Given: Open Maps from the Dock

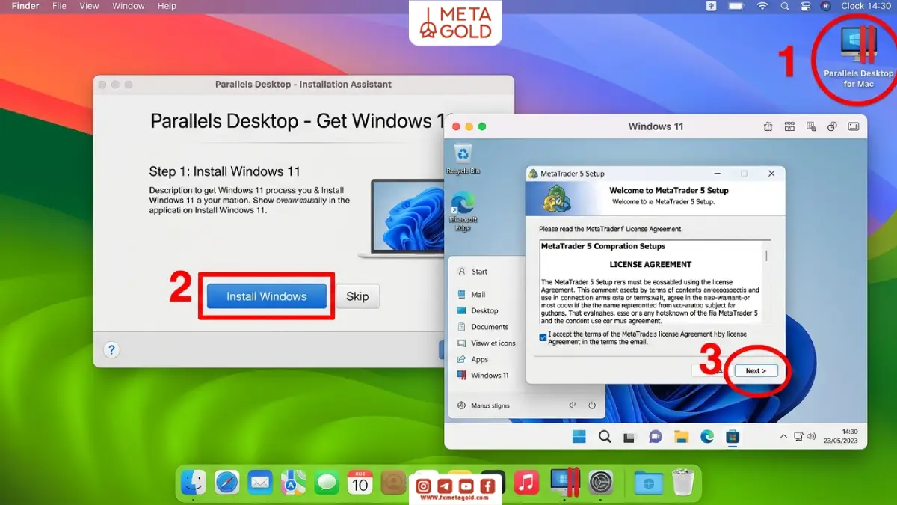Looking at the screenshot, I should coord(293,483).
